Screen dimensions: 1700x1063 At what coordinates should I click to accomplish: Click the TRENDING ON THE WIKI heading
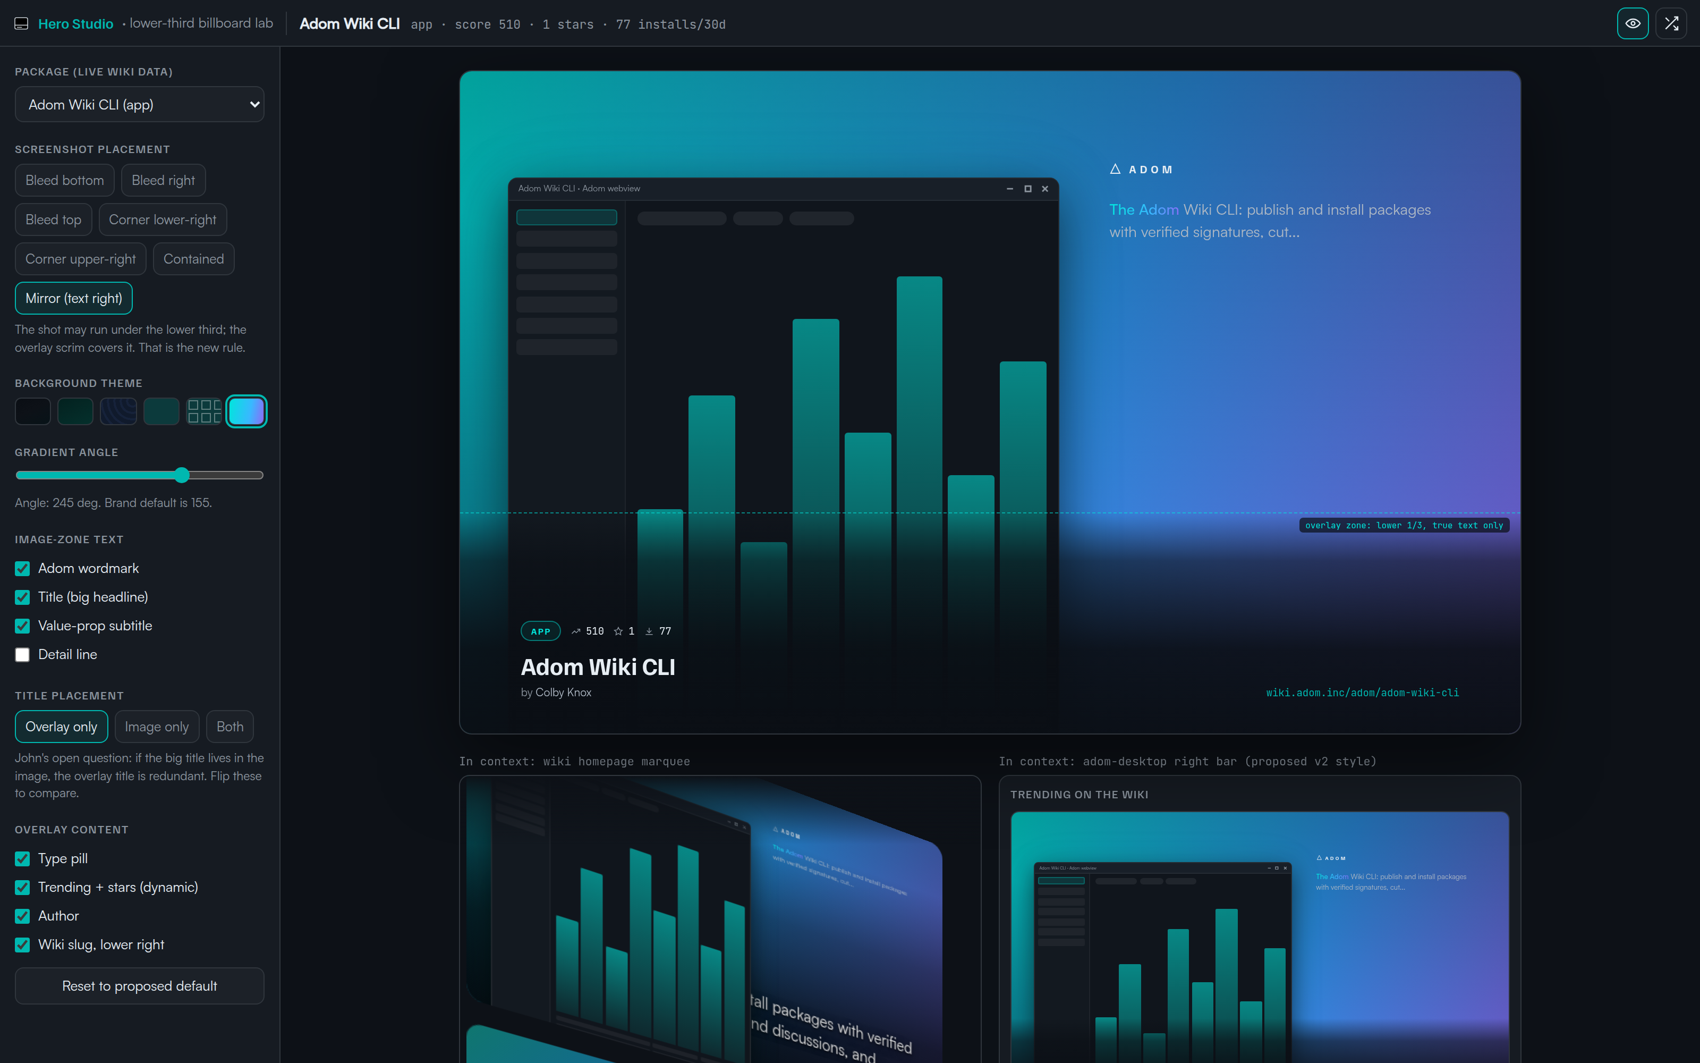[x=1079, y=795]
